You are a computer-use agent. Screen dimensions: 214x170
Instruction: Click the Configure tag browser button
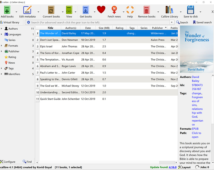coord(8,162)
